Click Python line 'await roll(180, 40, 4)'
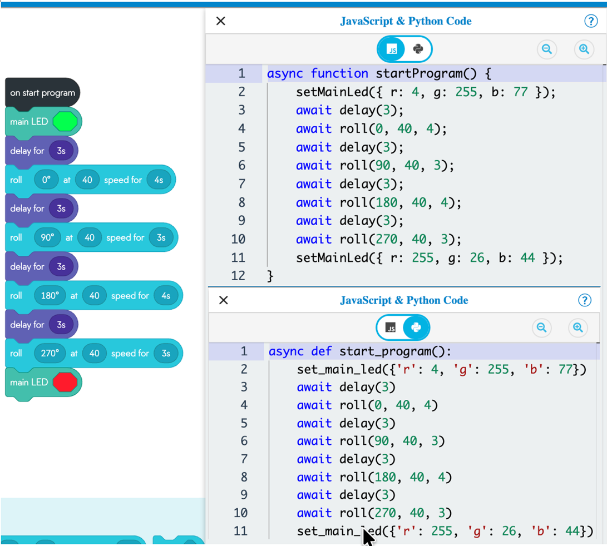Viewport: 607px width, 546px height. tap(374, 477)
